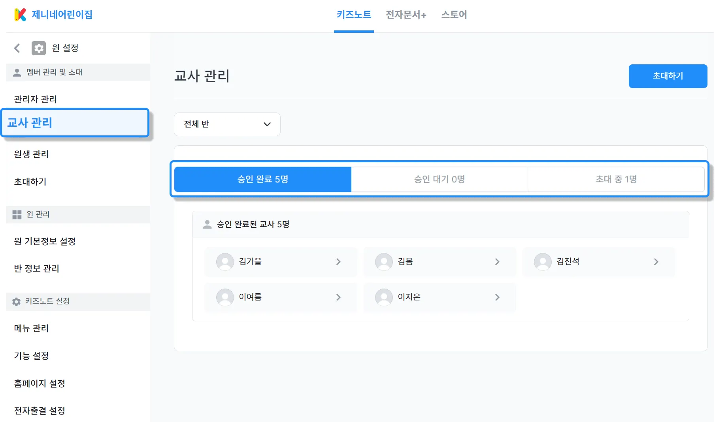Open 스토어 in the top navigation
Image resolution: width=715 pixels, height=422 pixels.
(454, 15)
